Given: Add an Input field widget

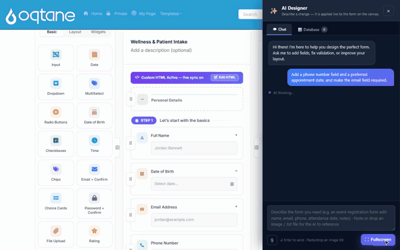Looking at the screenshot, I should click(56, 58).
